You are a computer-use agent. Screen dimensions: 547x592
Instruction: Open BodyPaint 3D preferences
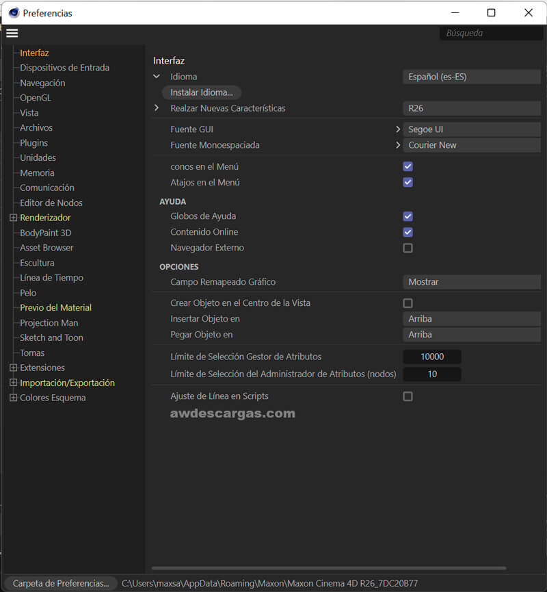point(46,233)
